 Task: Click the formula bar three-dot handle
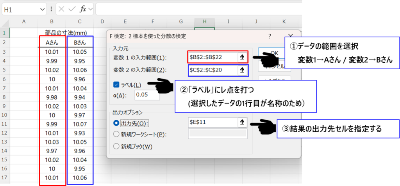(52, 9)
